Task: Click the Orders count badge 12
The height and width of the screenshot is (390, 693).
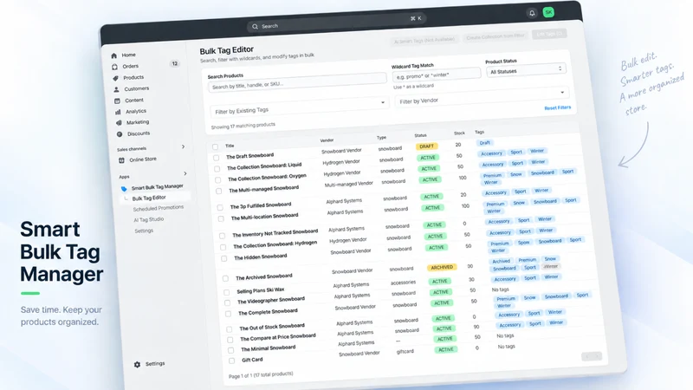Action: coord(175,63)
